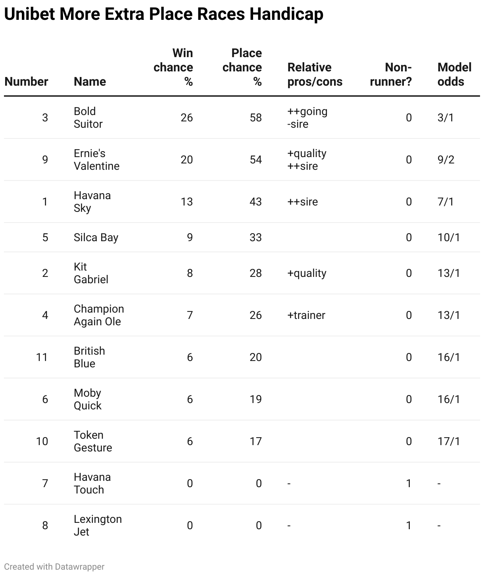Select the Relative pros/cons header
This screenshot has height=576, width=484.
[x=315, y=74]
